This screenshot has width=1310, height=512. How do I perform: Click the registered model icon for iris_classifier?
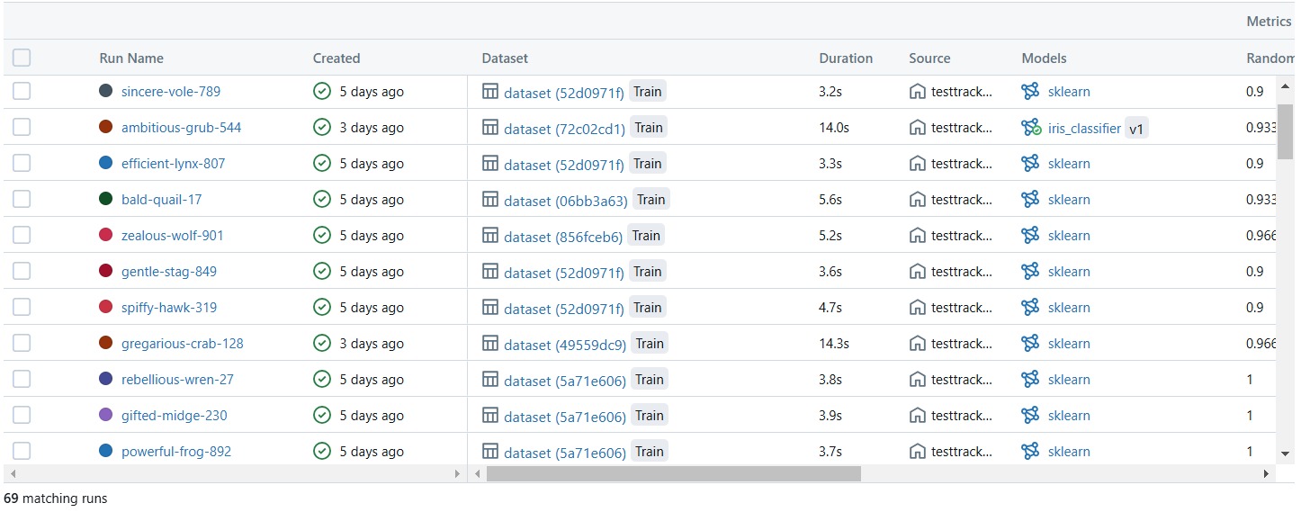(x=1030, y=128)
